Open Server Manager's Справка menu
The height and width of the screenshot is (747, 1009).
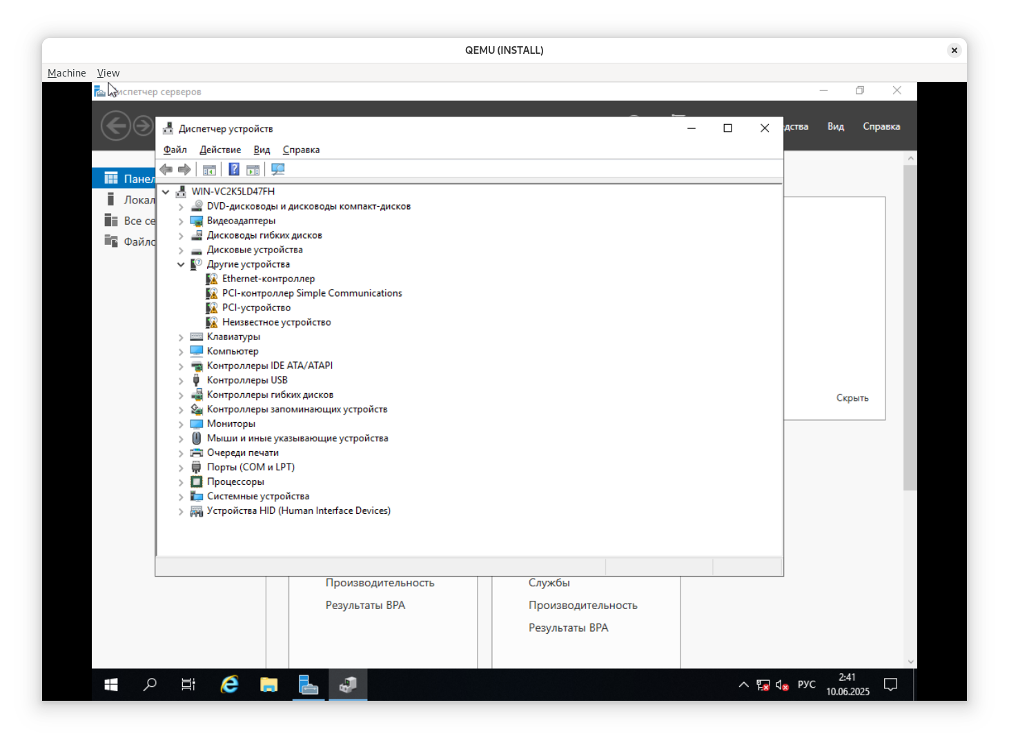click(x=881, y=126)
